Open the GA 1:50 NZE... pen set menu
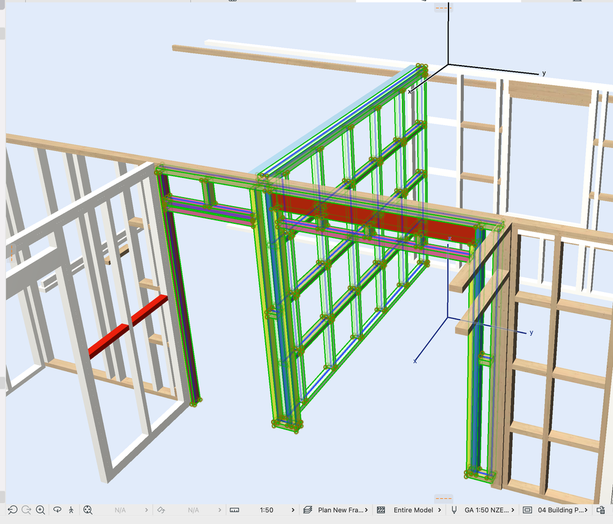Image resolution: width=613 pixels, height=524 pixels. click(x=512, y=510)
